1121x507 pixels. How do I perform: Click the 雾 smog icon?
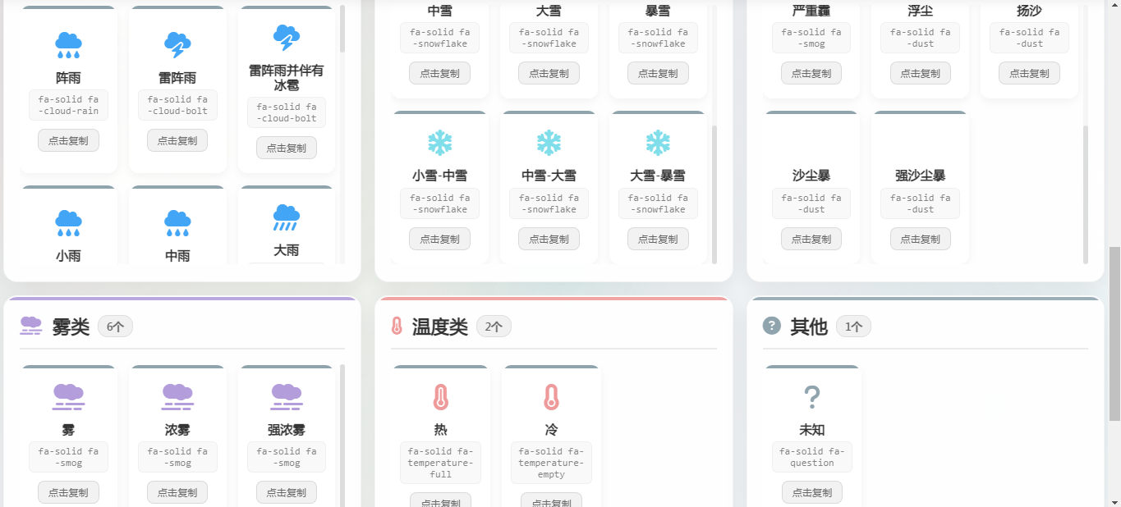(x=68, y=396)
